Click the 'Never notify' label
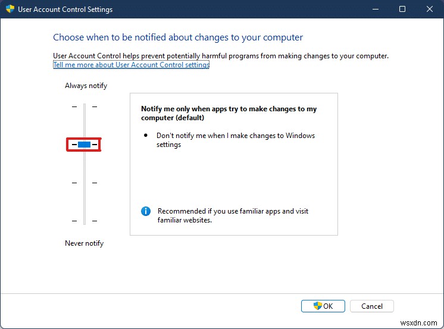Screen dimensions: 444x329 [85, 243]
